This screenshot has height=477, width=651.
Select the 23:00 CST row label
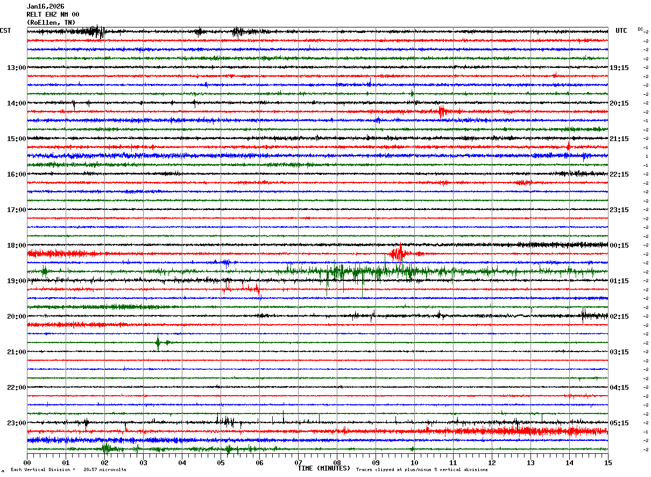click(16, 423)
